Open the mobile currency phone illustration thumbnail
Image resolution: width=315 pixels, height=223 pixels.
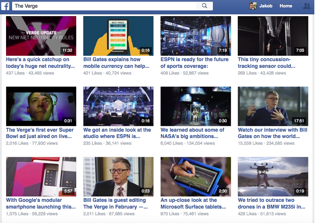coord(118,36)
